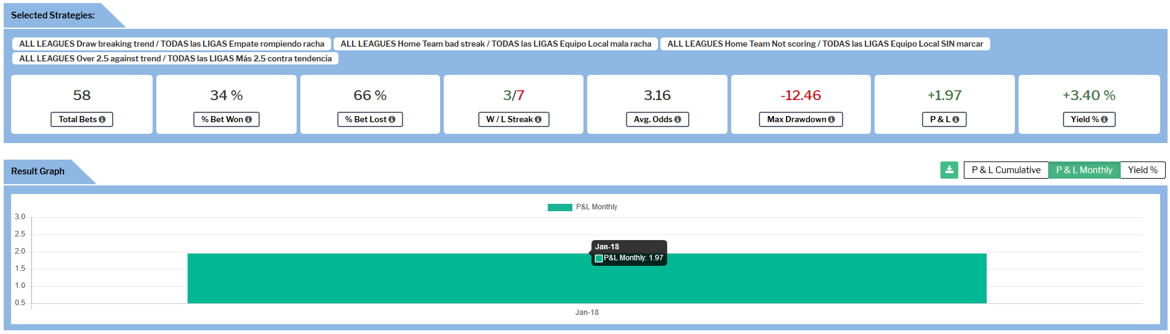Open the Result Graph header tab
The width and height of the screenshot is (1170, 334).
(x=38, y=171)
